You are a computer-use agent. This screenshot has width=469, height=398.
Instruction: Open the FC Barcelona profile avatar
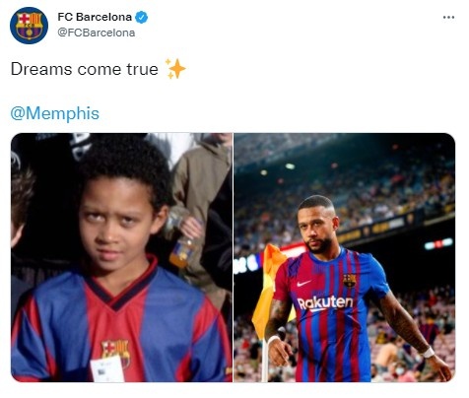click(29, 26)
